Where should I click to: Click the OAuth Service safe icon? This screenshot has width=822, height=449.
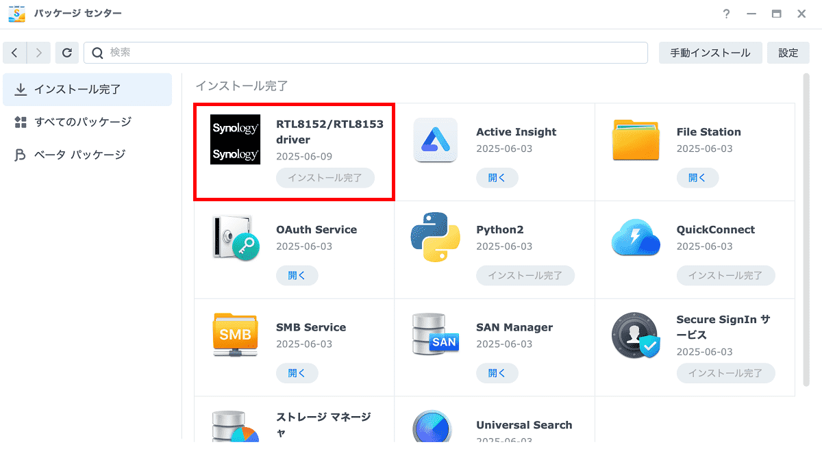235,238
